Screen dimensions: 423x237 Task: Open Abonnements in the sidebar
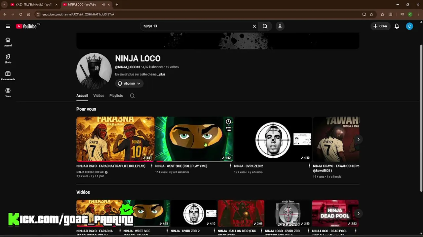pyautogui.click(x=8, y=76)
